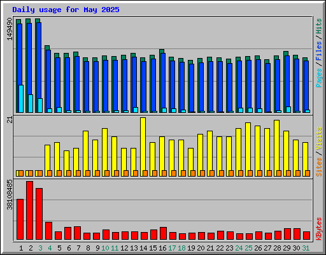
Task: Click the yellow "Visits" legend label
Action: click(319, 139)
